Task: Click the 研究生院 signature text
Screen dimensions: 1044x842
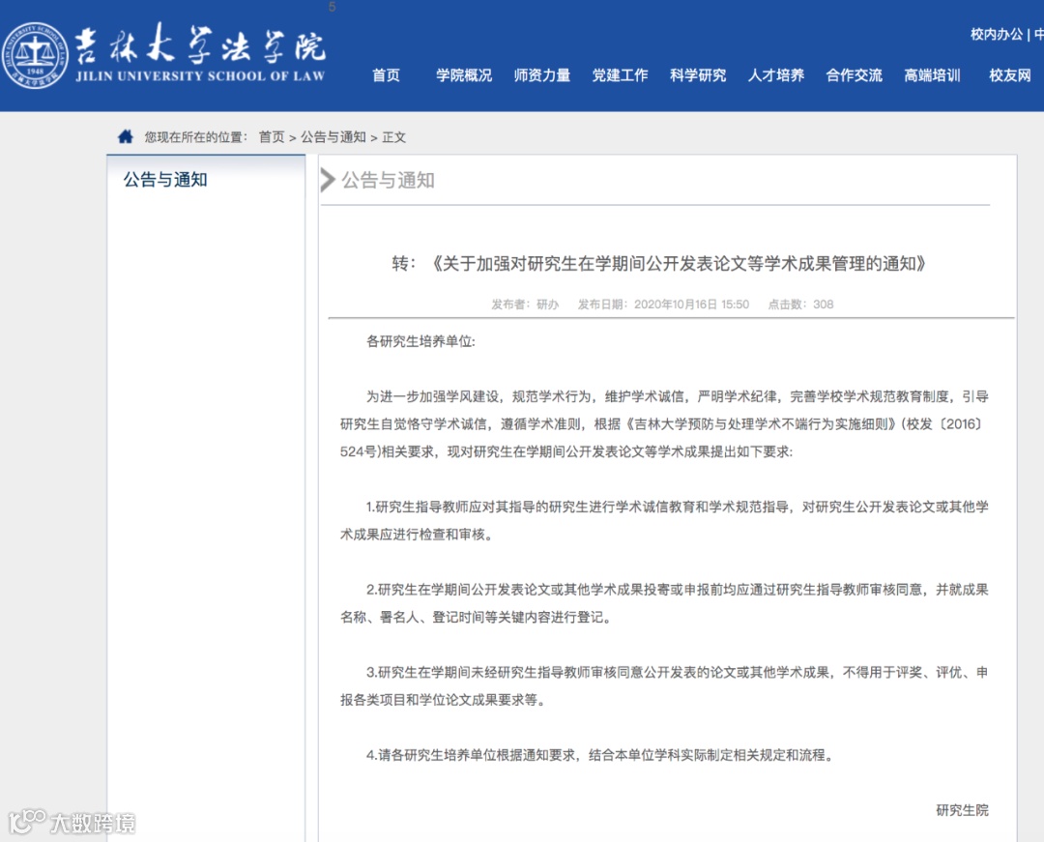Action: pos(962,810)
